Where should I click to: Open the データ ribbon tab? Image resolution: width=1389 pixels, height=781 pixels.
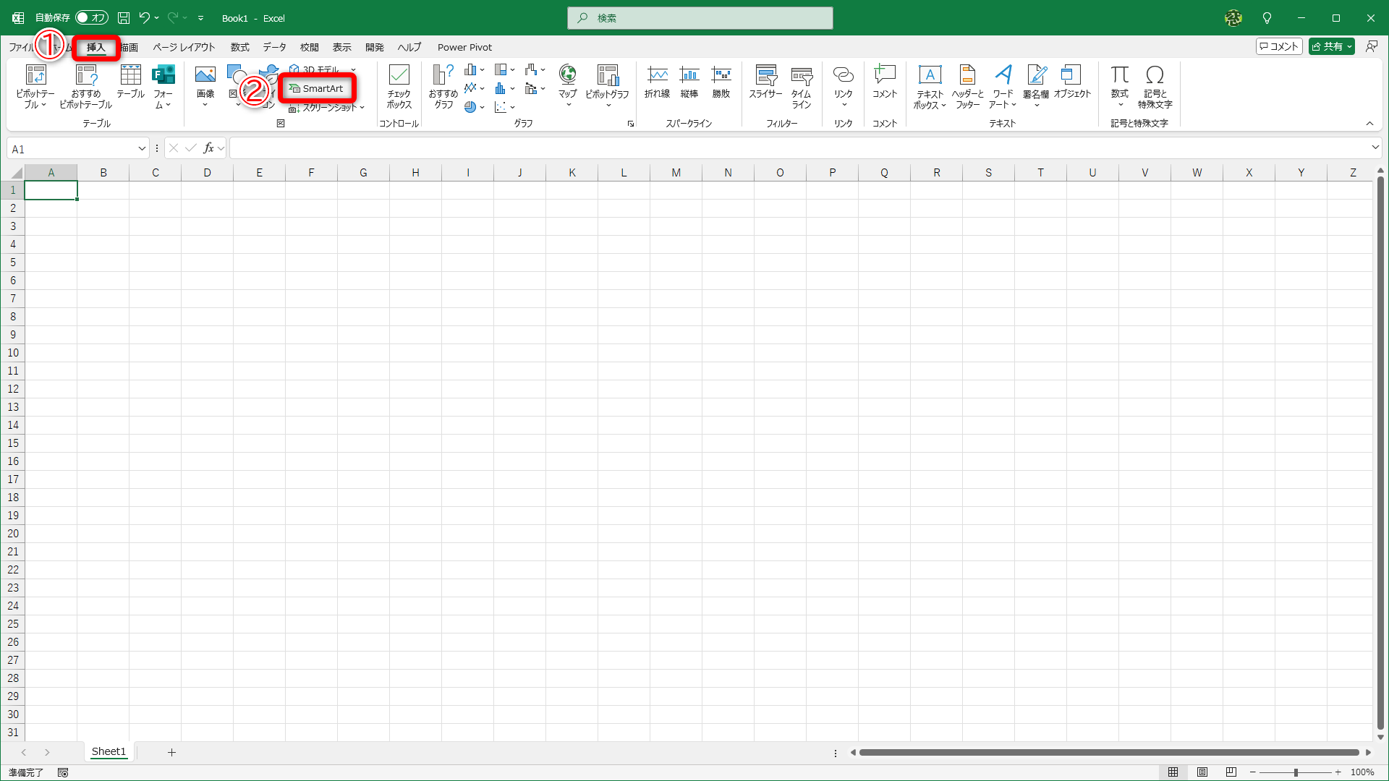(x=274, y=47)
